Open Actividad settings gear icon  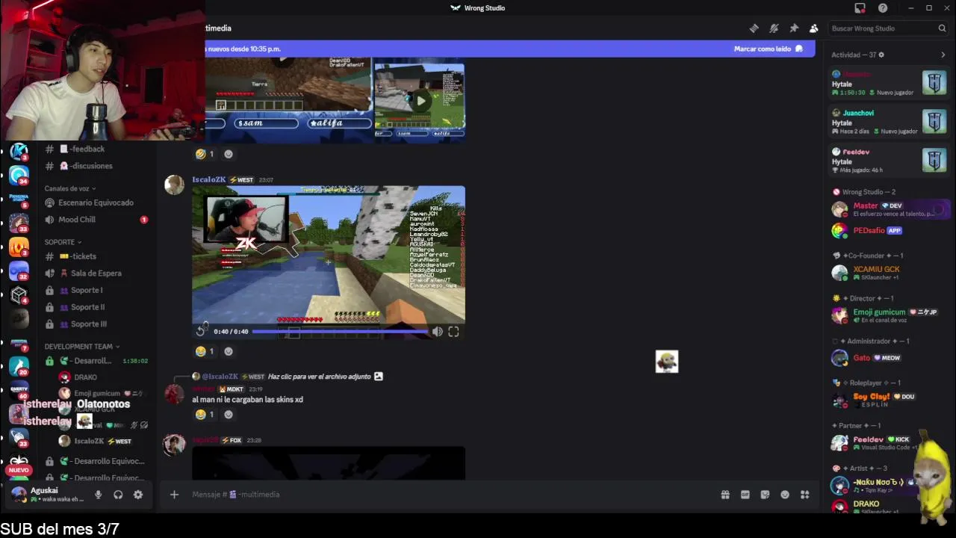(x=881, y=55)
